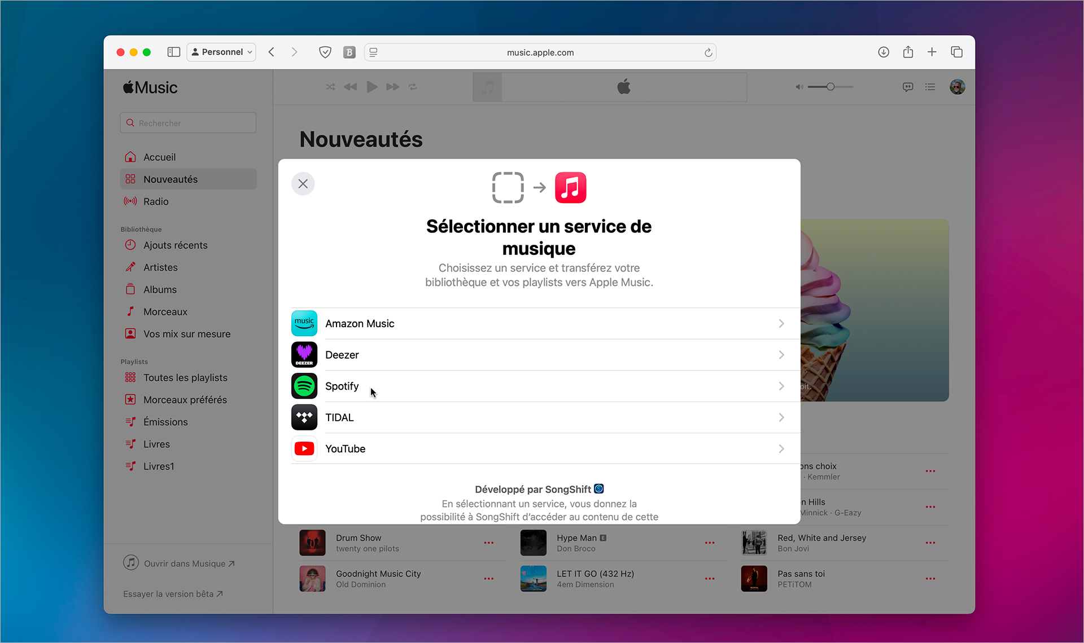Select Nouveautés in the sidebar
Image resolution: width=1084 pixels, height=643 pixels.
click(x=188, y=179)
